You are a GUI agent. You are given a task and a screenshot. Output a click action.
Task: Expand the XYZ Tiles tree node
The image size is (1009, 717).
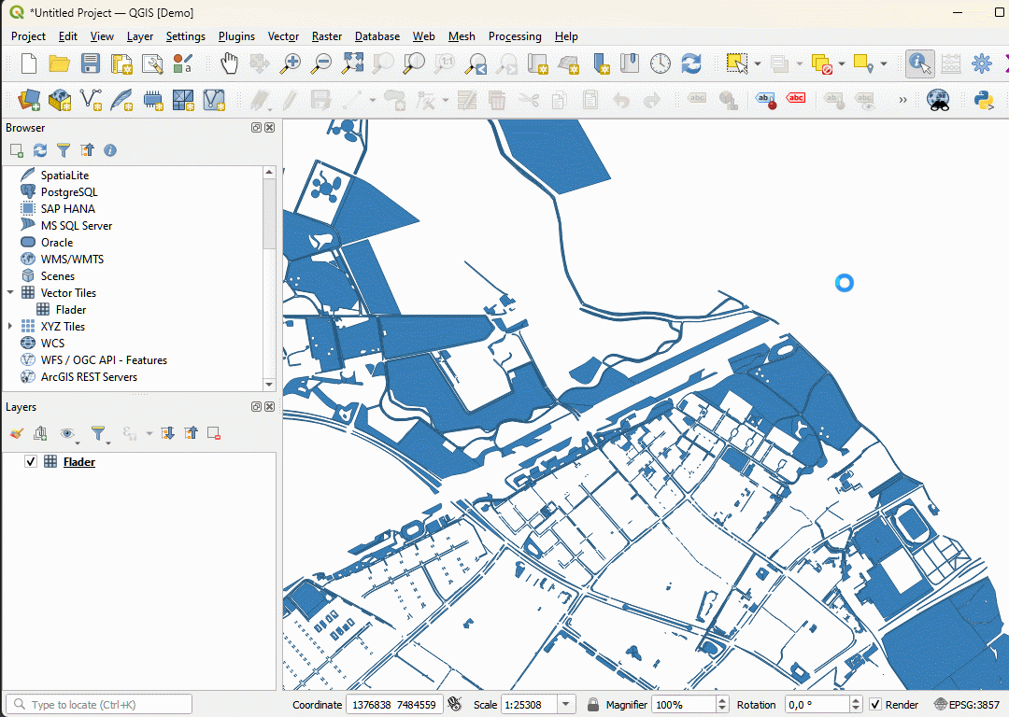[x=10, y=327]
